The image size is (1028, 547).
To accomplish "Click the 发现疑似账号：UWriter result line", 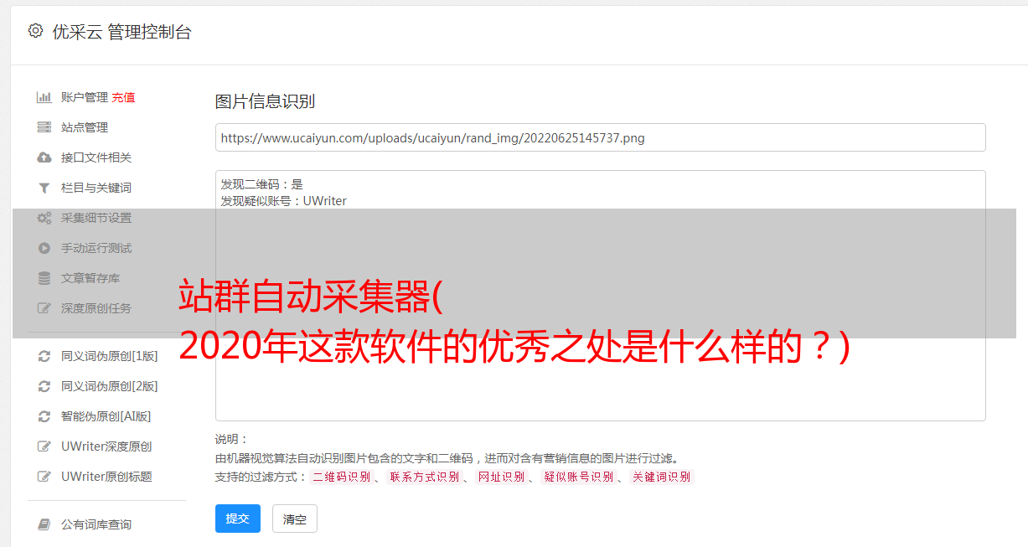I will pyautogui.click(x=284, y=201).
